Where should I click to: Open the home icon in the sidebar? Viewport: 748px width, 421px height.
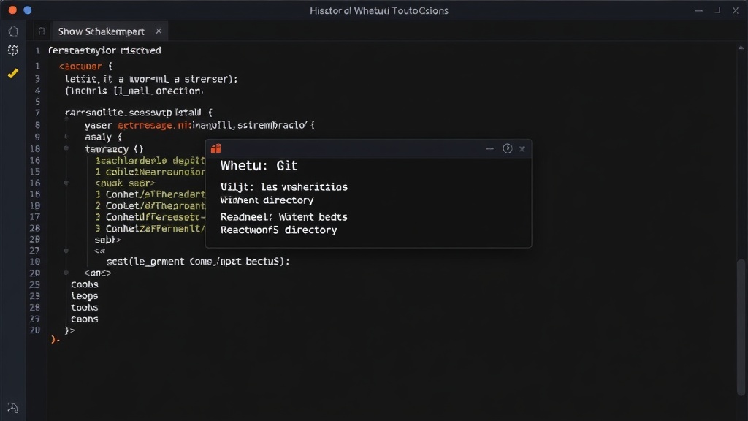13,31
